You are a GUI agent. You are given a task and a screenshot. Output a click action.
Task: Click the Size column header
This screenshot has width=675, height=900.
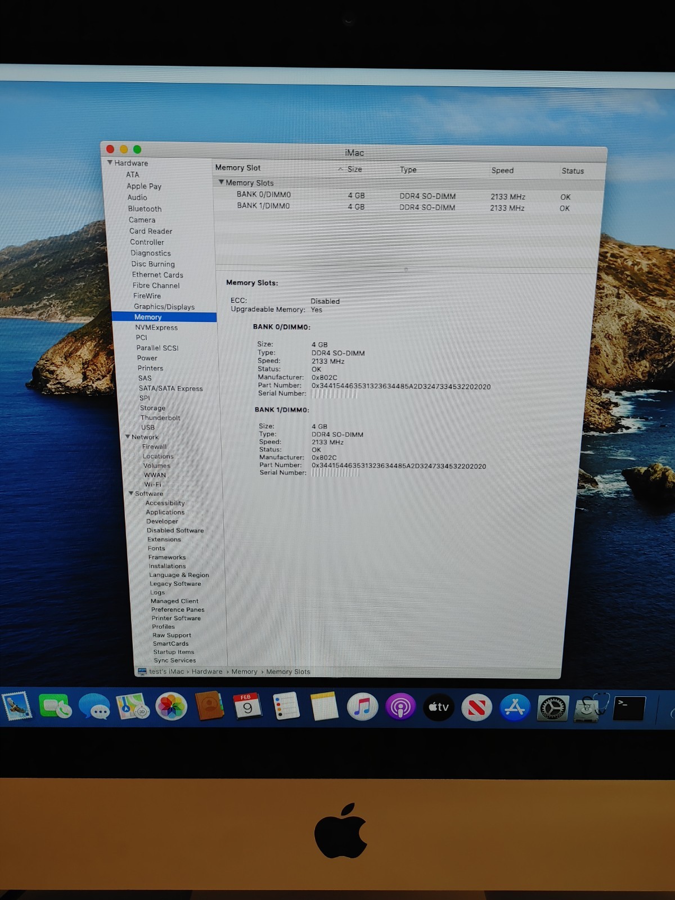354,169
